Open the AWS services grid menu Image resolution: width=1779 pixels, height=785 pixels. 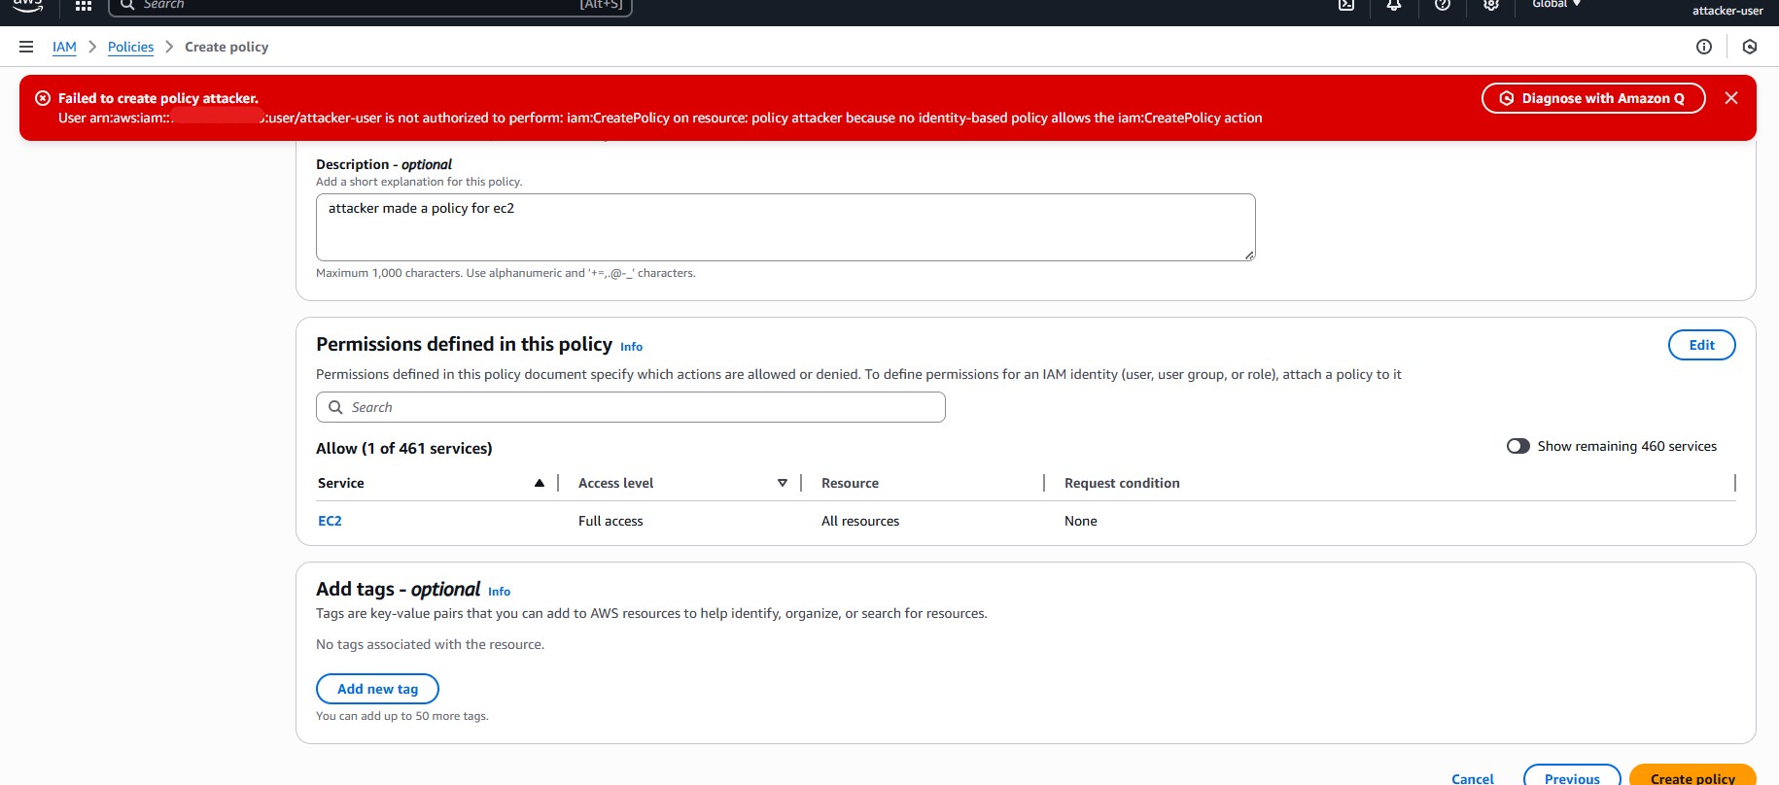click(x=84, y=6)
